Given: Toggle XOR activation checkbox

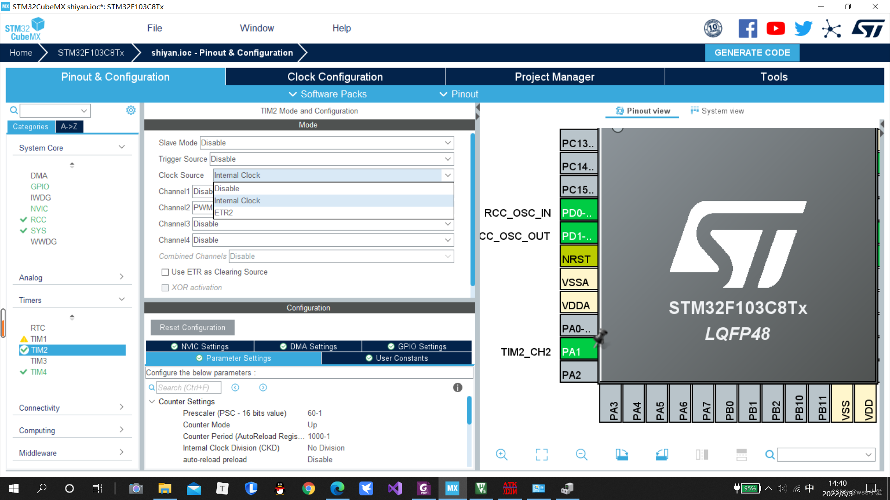Looking at the screenshot, I should click(x=165, y=288).
